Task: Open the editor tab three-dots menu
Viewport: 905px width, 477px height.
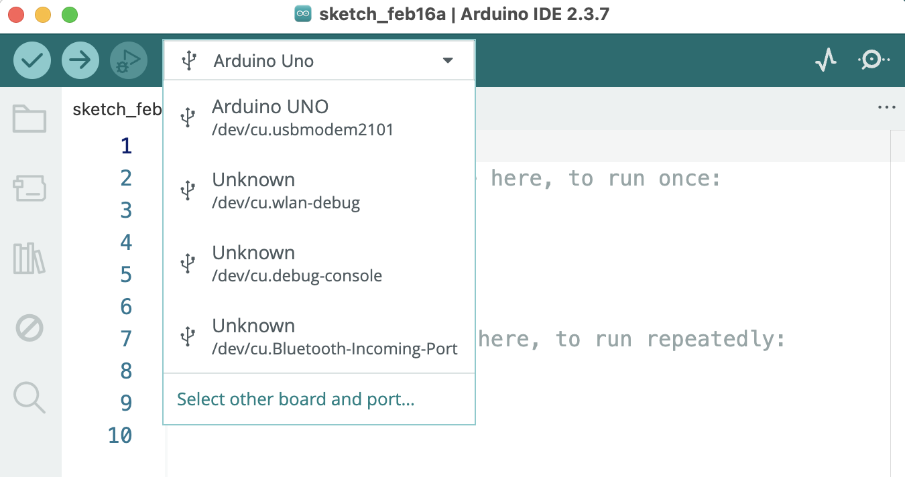Action: 886,107
